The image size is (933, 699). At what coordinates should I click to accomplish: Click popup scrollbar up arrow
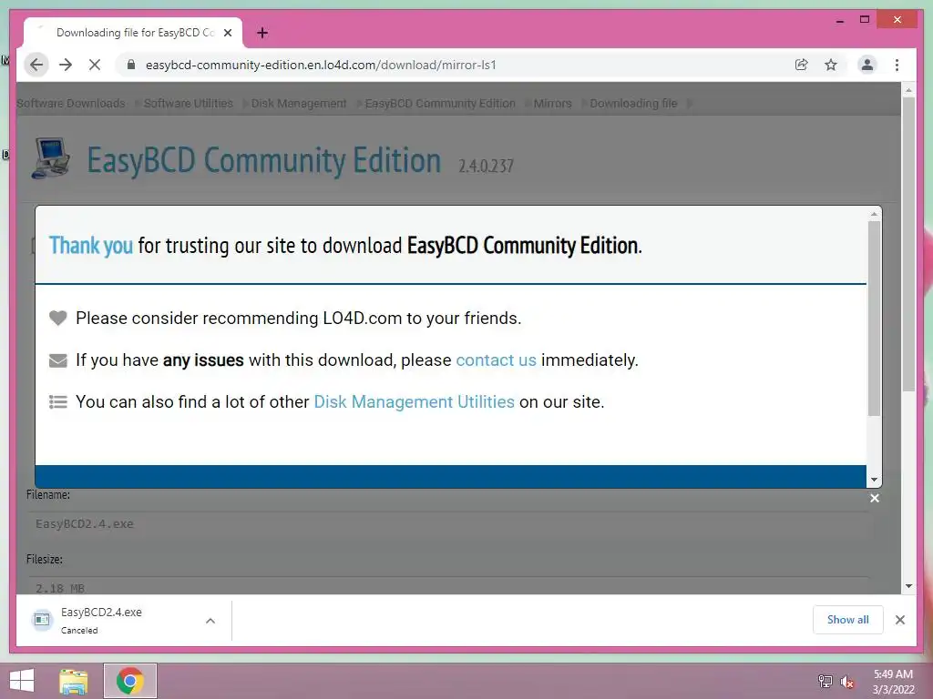pyautogui.click(x=874, y=214)
